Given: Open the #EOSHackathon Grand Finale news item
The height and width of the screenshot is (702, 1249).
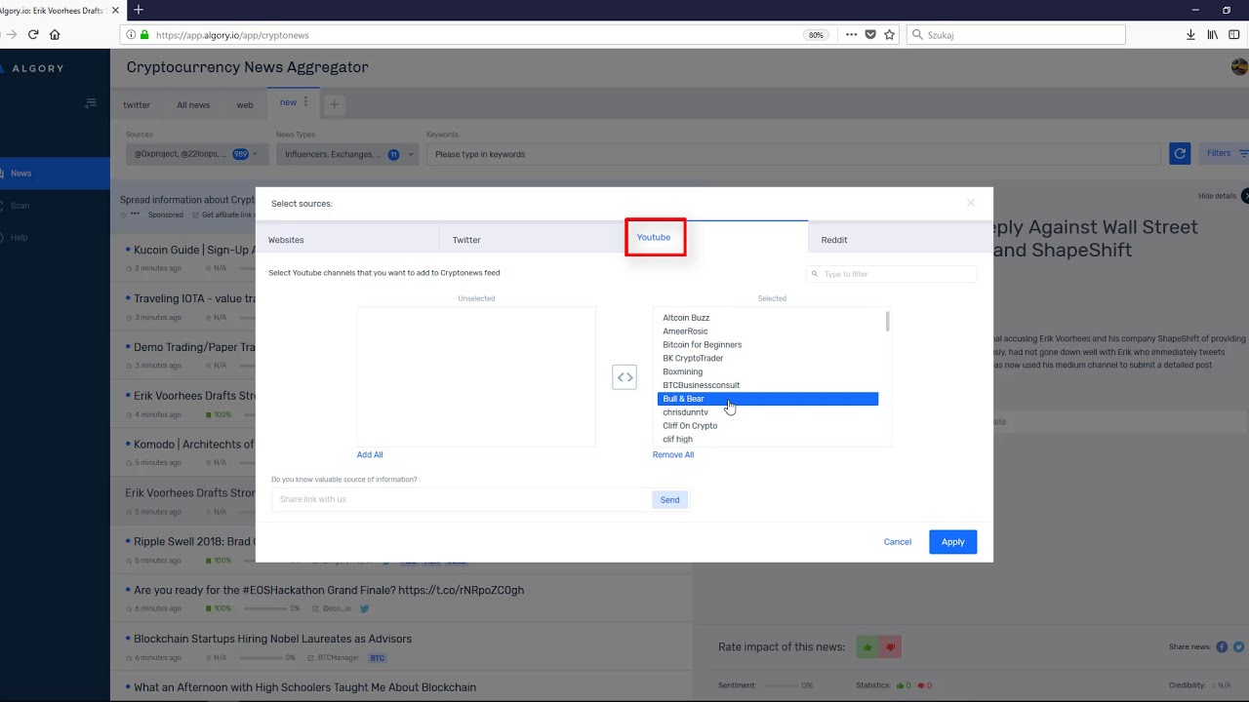Looking at the screenshot, I should [x=329, y=590].
